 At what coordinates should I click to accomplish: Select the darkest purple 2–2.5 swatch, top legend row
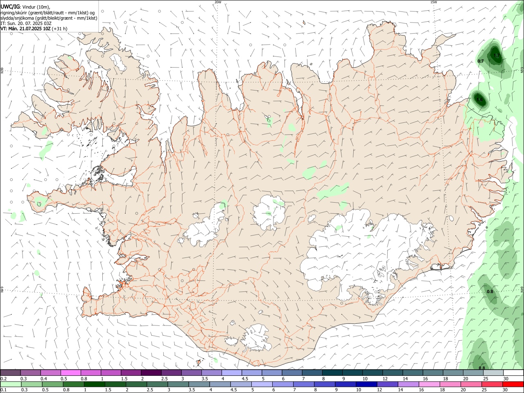(151, 373)
